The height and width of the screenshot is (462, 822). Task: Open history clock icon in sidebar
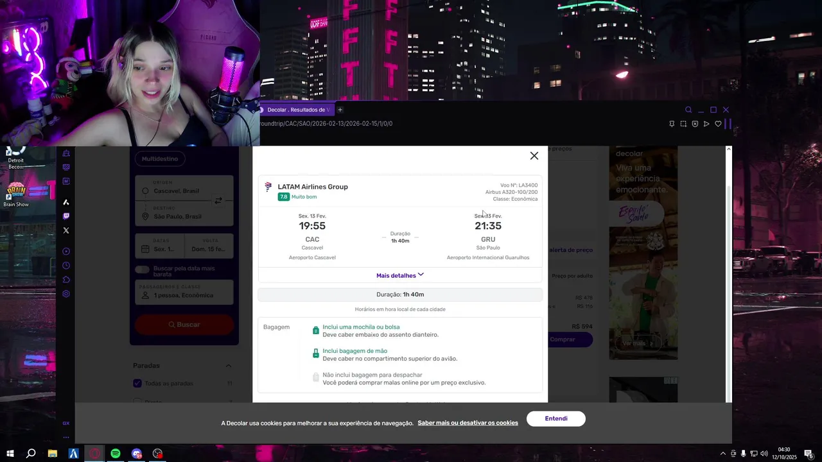pyautogui.click(x=66, y=266)
